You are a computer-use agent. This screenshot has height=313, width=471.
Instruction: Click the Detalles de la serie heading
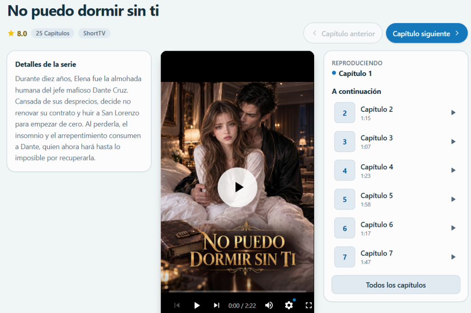coord(46,64)
